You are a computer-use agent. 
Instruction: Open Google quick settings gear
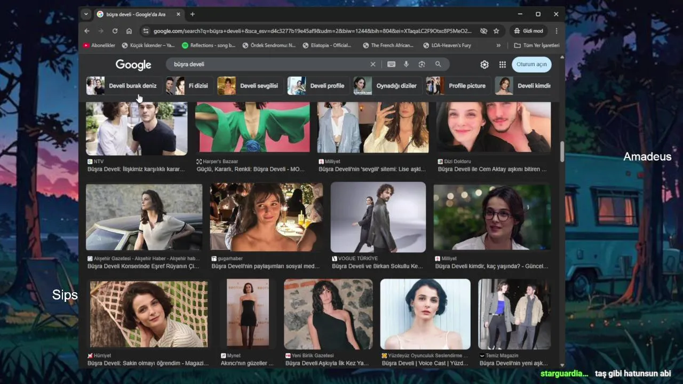pos(485,65)
